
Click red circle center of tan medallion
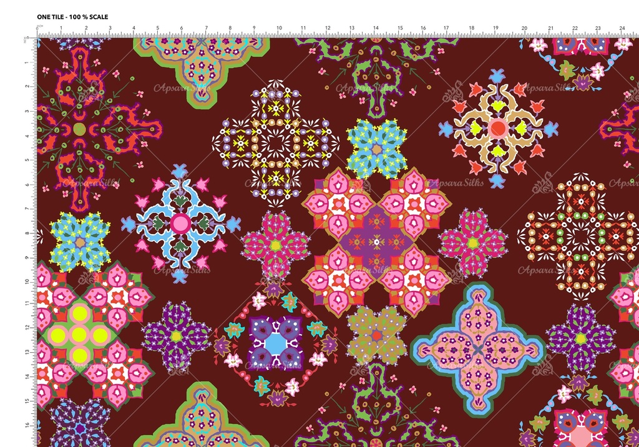pos(497,129)
